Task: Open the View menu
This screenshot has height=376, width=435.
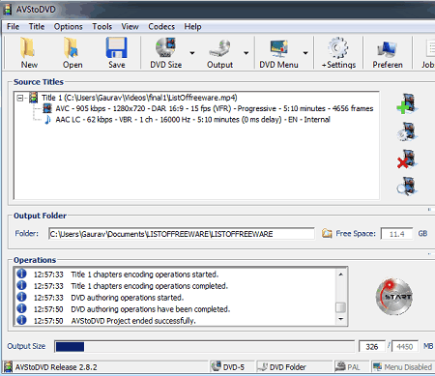Action: click(130, 26)
